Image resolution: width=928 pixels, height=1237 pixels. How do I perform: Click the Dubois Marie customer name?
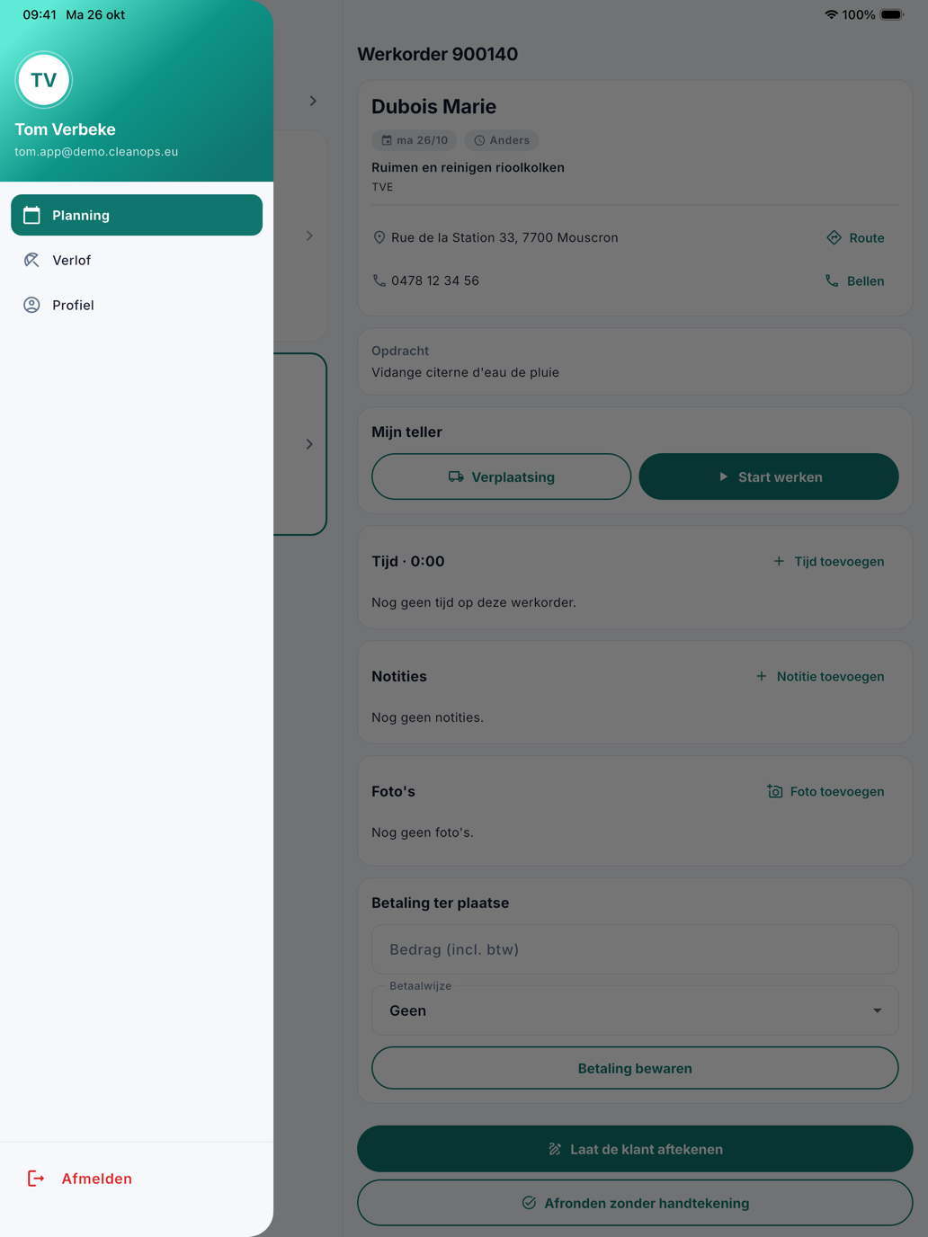click(x=433, y=106)
